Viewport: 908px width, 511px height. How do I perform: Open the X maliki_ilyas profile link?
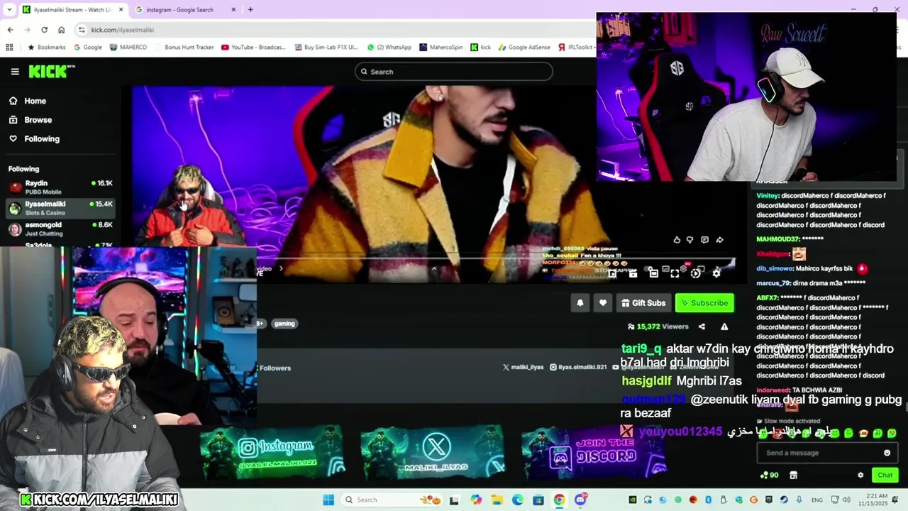point(524,368)
